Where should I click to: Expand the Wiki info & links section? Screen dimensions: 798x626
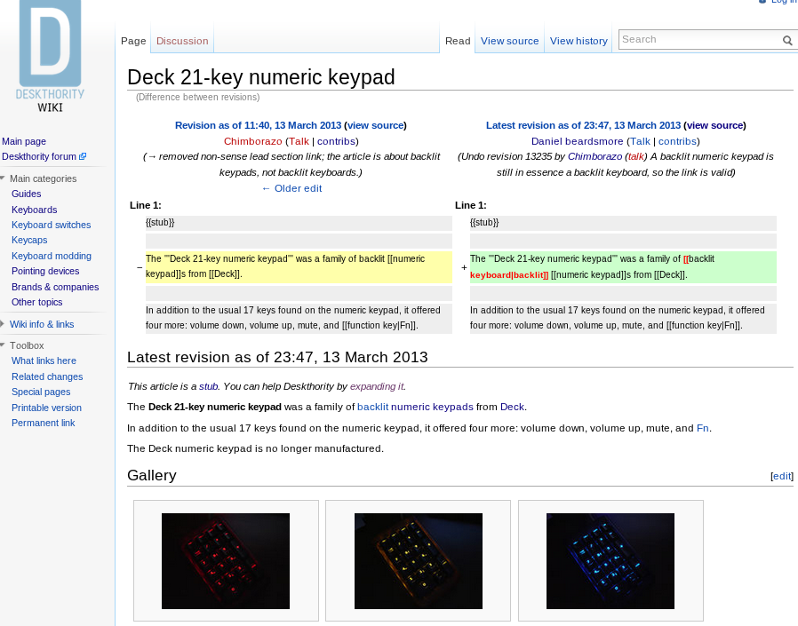pos(3,324)
